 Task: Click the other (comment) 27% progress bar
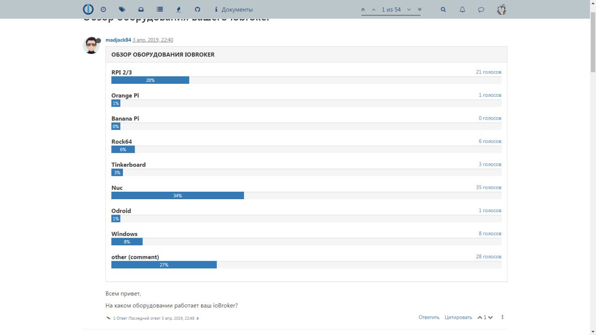click(x=164, y=265)
